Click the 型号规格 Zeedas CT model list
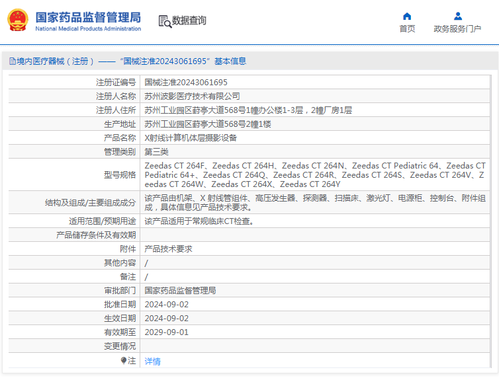This screenshot has width=499, height=378. click(x=315, y=175)
